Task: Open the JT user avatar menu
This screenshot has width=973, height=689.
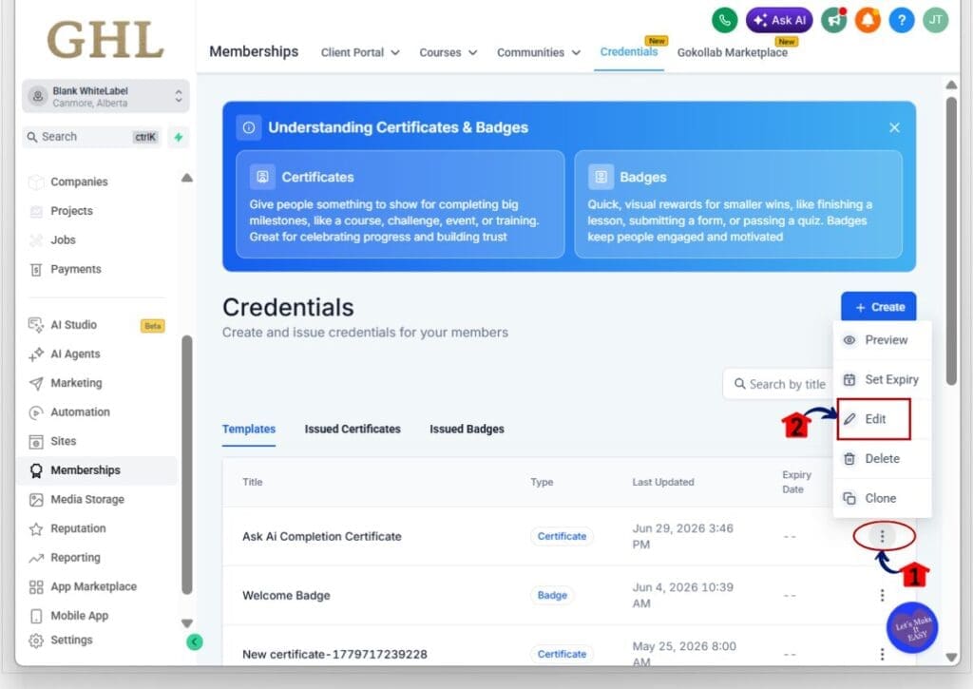Action: click(935, 21)
